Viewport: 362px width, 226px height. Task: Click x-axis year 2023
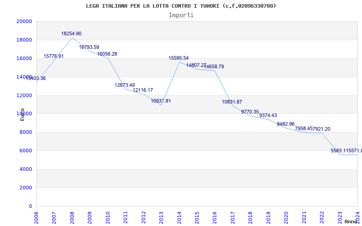(340, 217)
